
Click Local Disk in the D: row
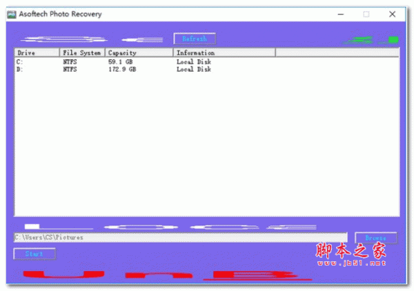194,70
